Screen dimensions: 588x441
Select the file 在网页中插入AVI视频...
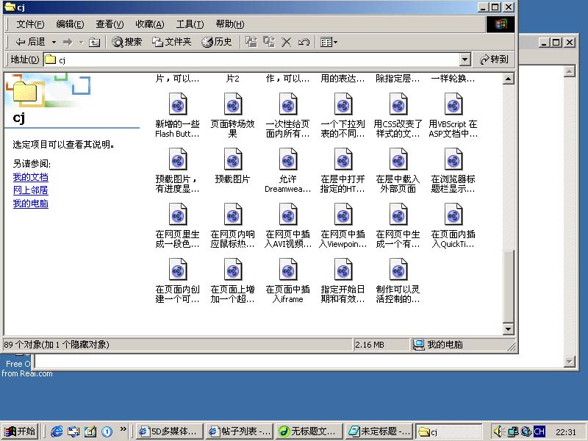pyautogui.click(x=288, y=226)
